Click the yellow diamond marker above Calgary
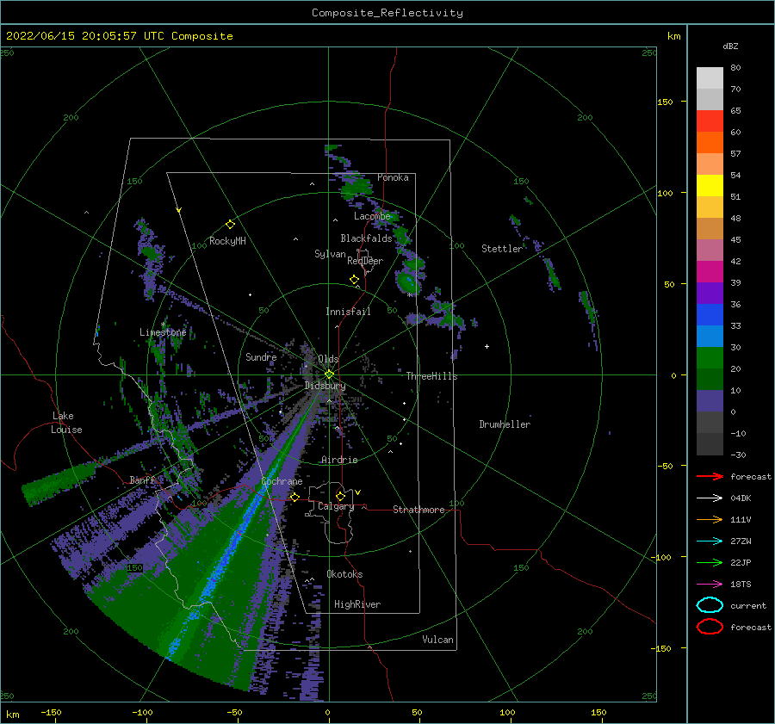 pos(340,496)
